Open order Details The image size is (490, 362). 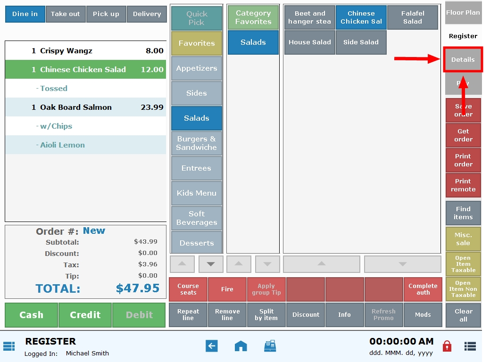click(x=463, y=60)
